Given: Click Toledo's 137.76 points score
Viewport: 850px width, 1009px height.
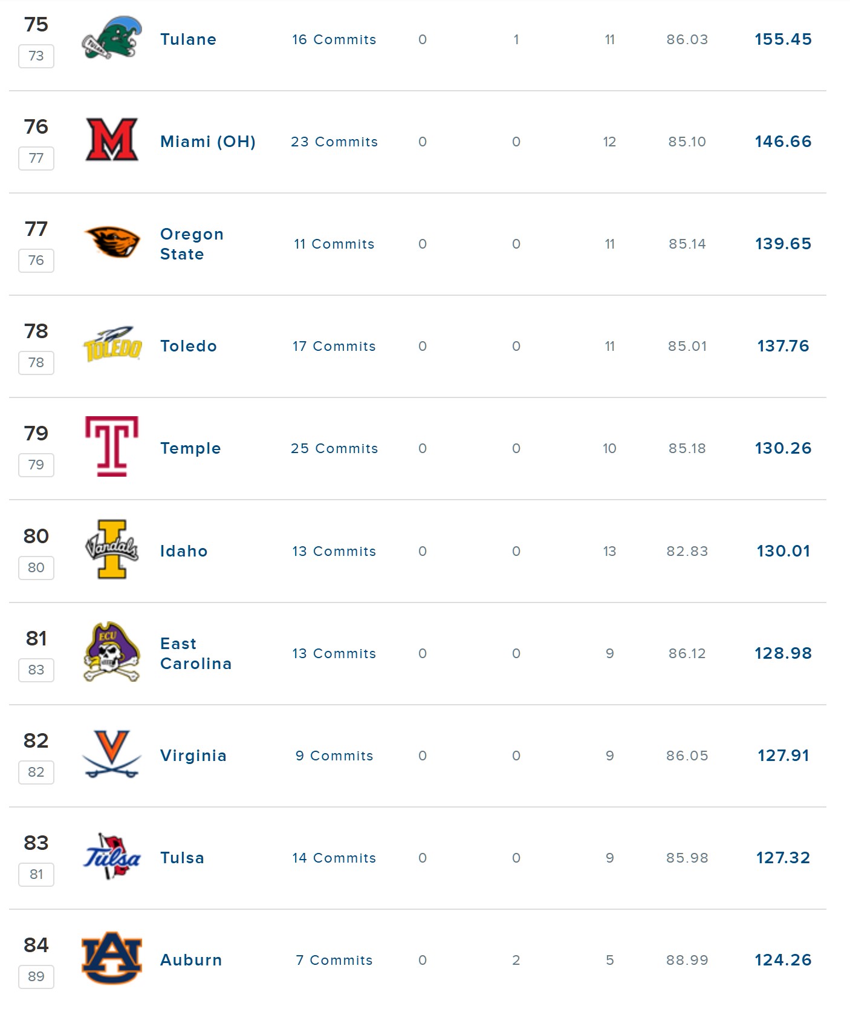Looking at the screenshot, I should point(783,346).
